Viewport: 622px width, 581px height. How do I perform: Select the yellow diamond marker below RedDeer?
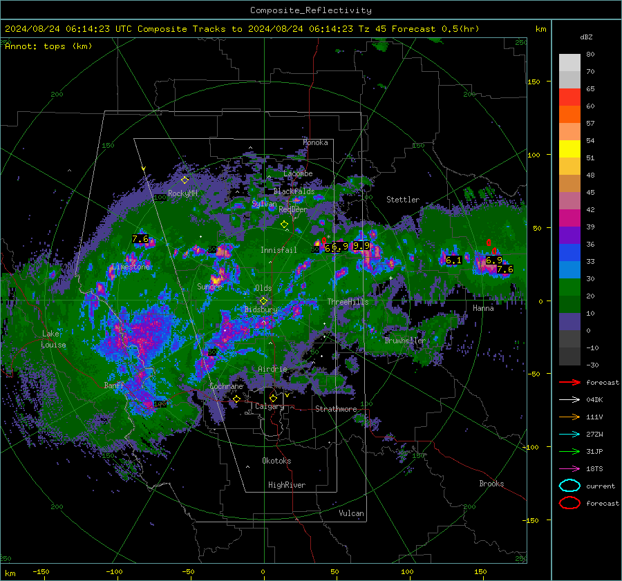[285, 225]
